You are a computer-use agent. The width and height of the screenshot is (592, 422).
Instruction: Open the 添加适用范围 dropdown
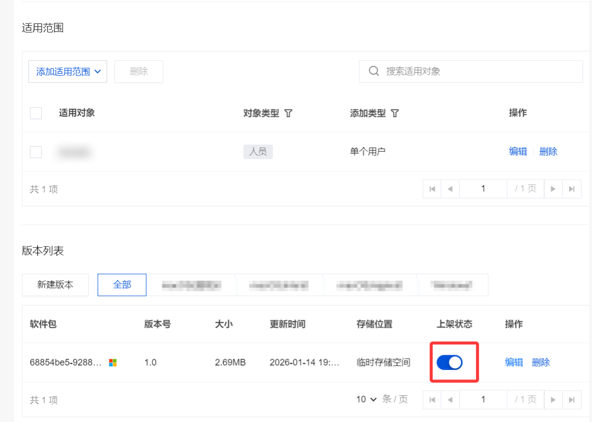pyautogui.click(x=68, y=72)
